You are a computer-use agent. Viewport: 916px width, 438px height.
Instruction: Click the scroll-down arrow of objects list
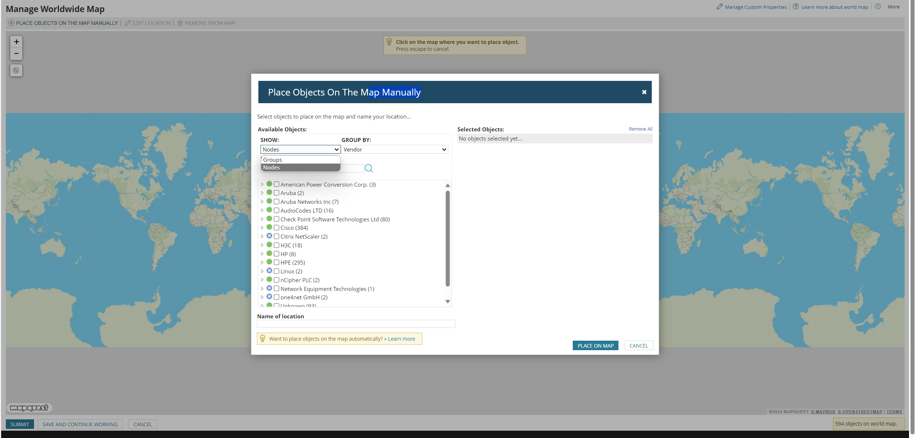pyautogui.click(x=447, y=302)
